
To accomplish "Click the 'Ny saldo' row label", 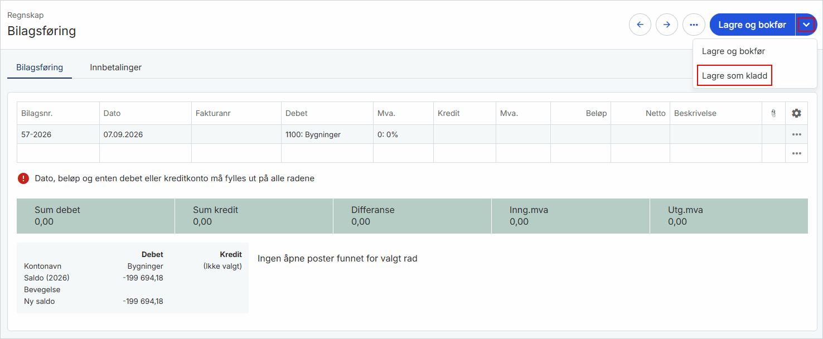I will point(40,302).
